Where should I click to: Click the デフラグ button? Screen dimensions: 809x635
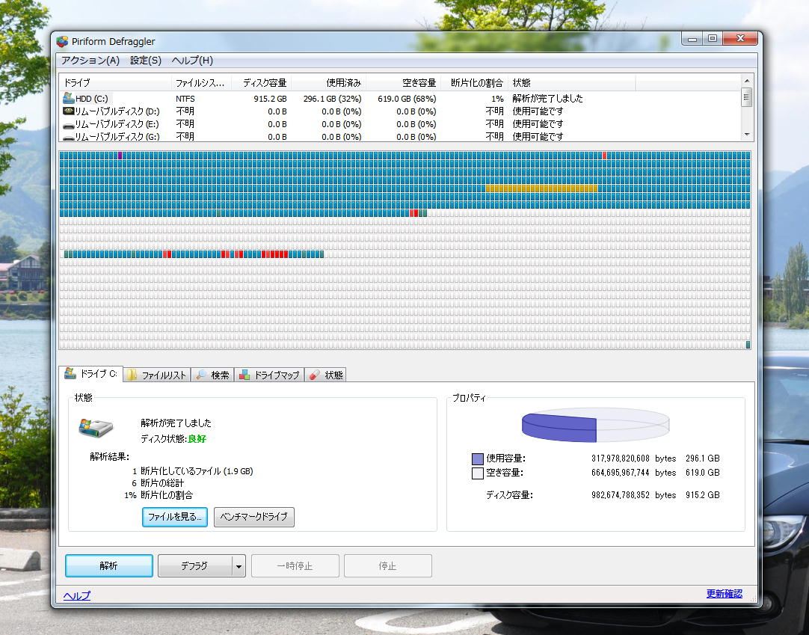(x=194, y=566)
